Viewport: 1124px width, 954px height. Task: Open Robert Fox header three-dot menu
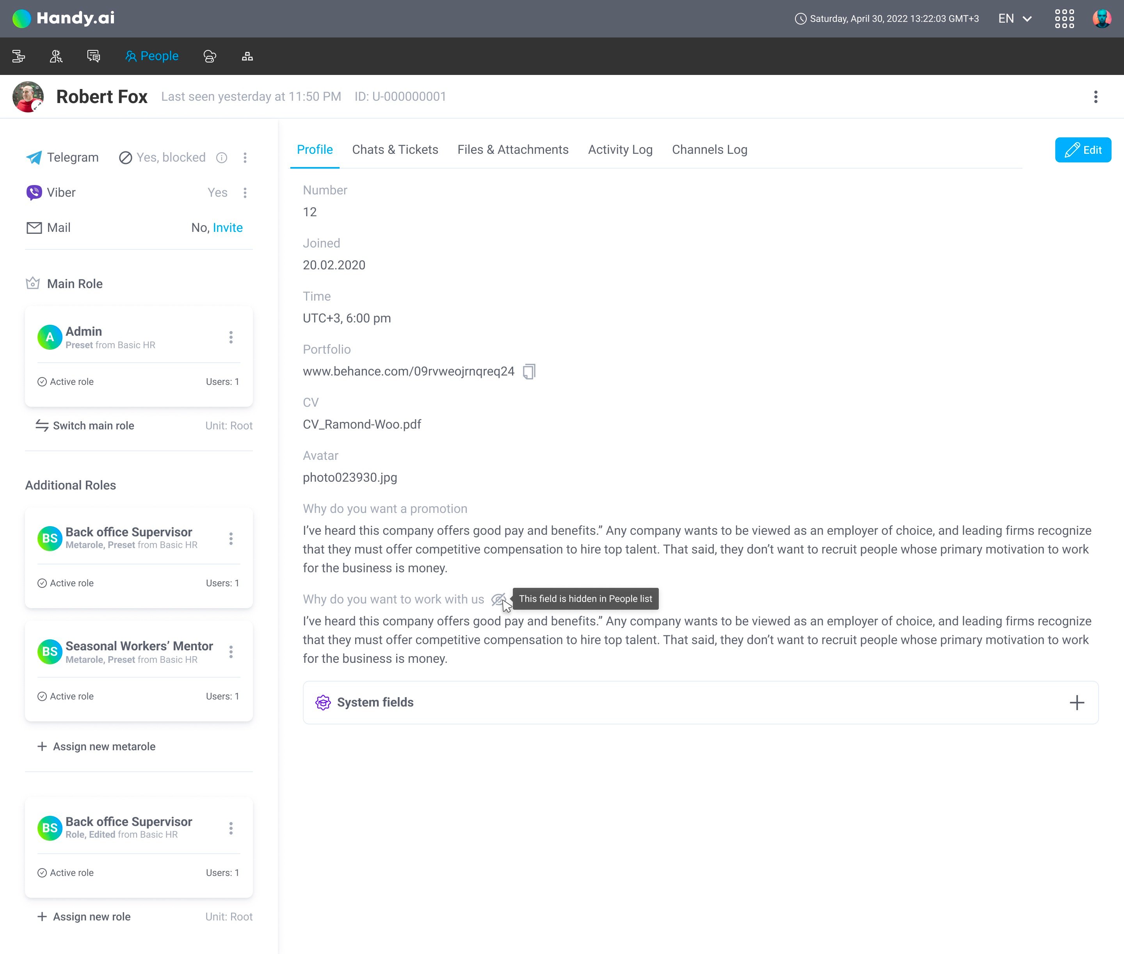(x=1096, y=97)
